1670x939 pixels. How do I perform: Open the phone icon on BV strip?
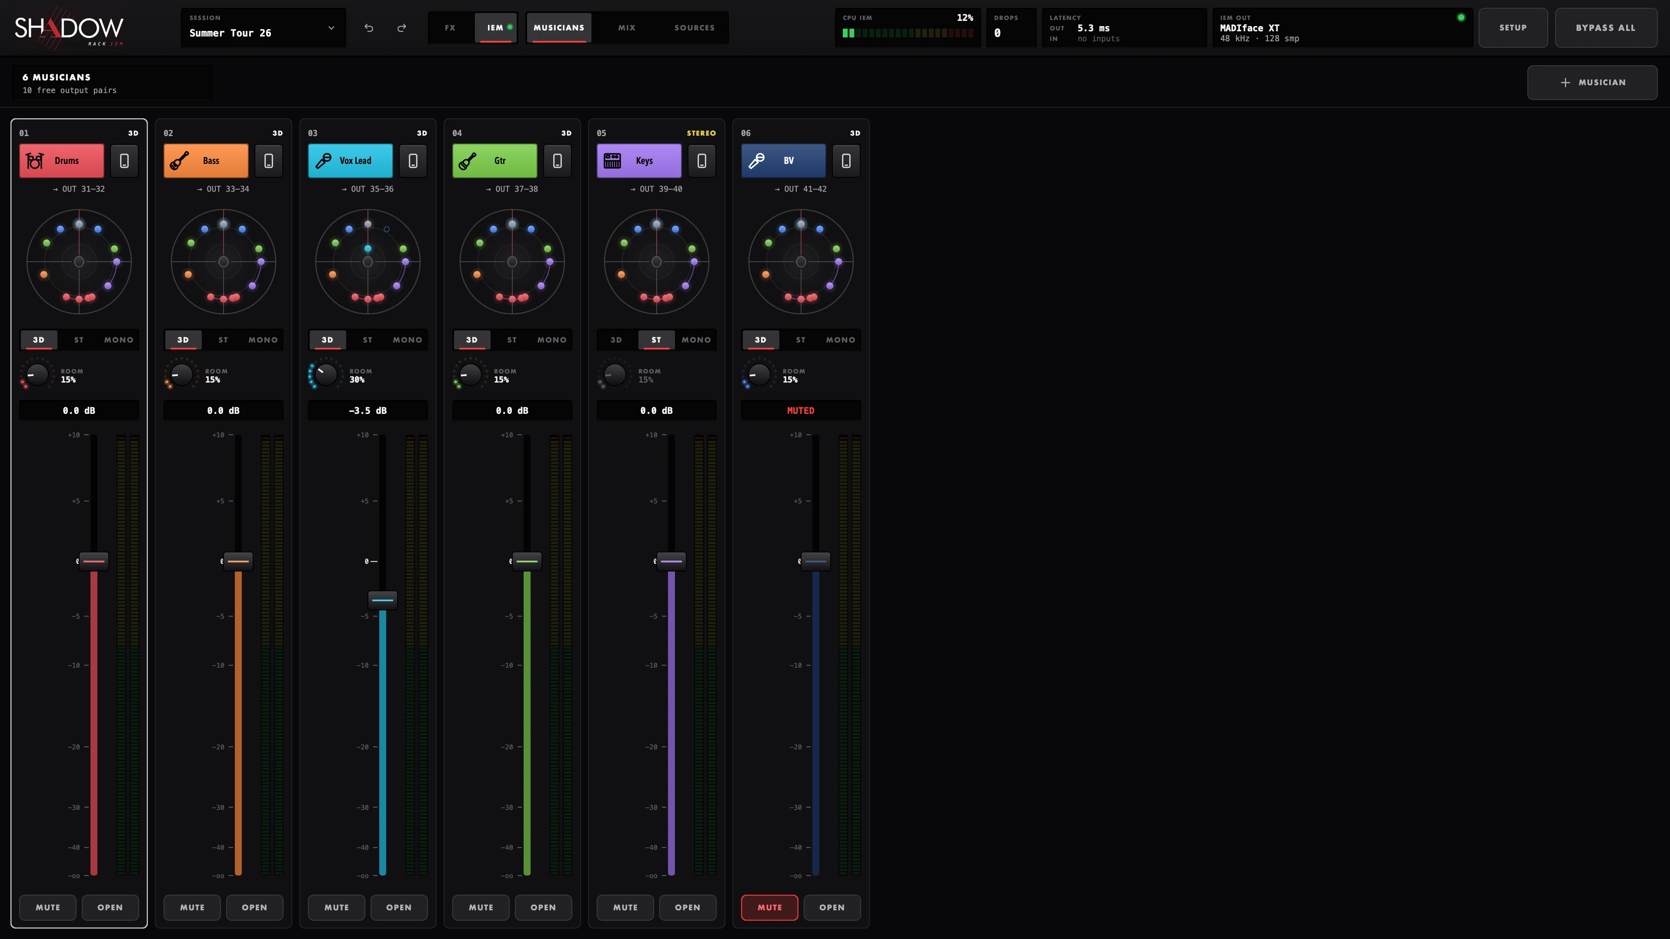[x=846, y=161]
